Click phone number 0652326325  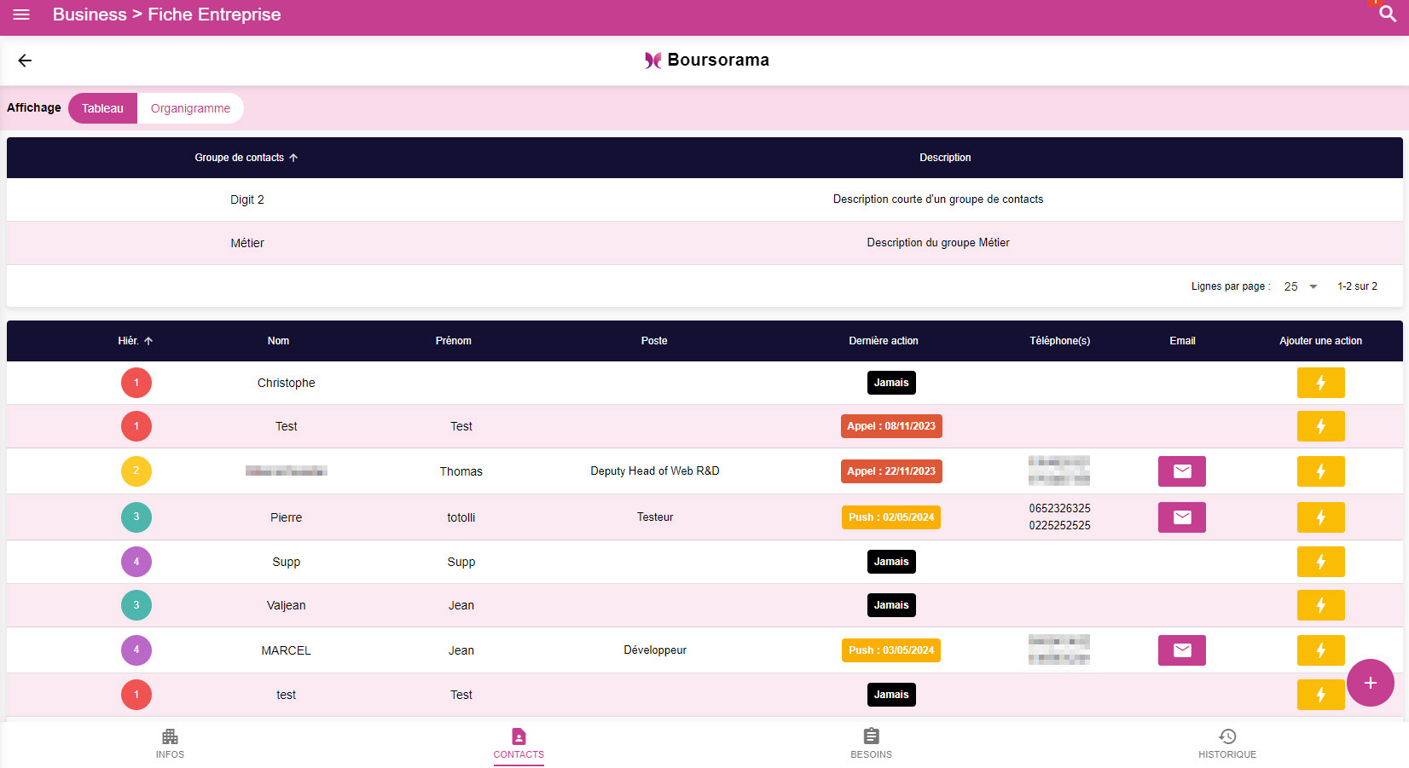tap(1059, 509)
